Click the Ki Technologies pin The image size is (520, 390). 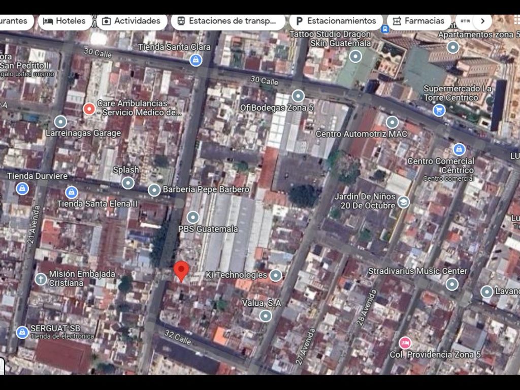coord(276,275)
